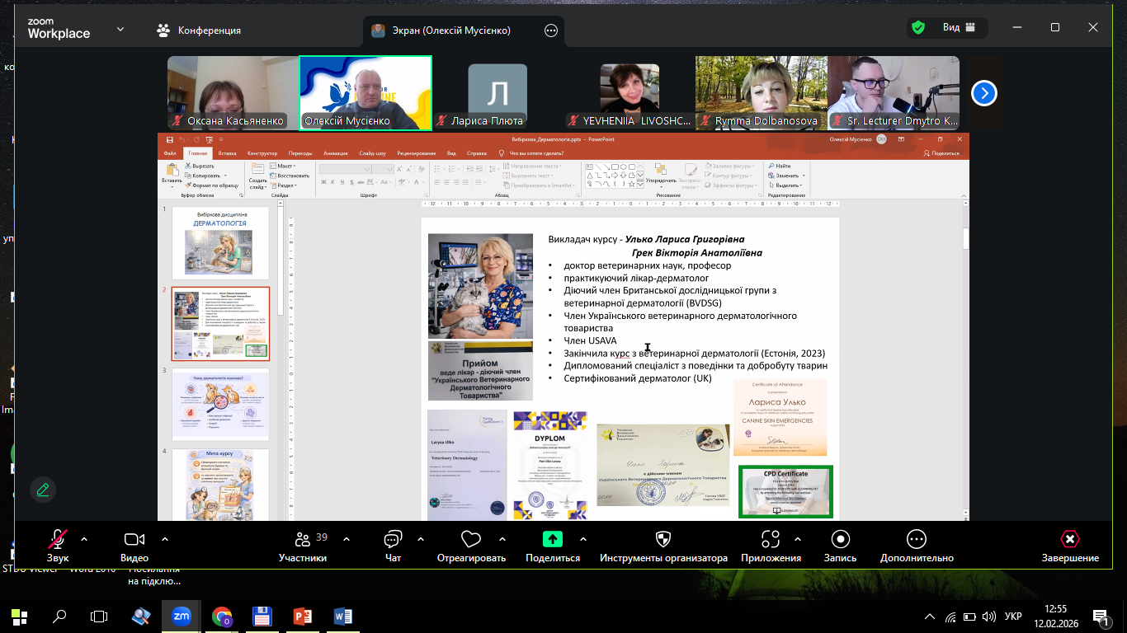The height and width of the screenshot is (633, 1127).
Task: Open the Чат chat panel
Action: click(x=393, y=540)
